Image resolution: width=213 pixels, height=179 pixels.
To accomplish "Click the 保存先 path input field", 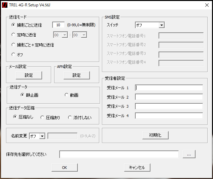I will [119, 154].
